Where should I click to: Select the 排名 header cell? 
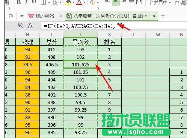pyautogui.click(x=109, y=42)
